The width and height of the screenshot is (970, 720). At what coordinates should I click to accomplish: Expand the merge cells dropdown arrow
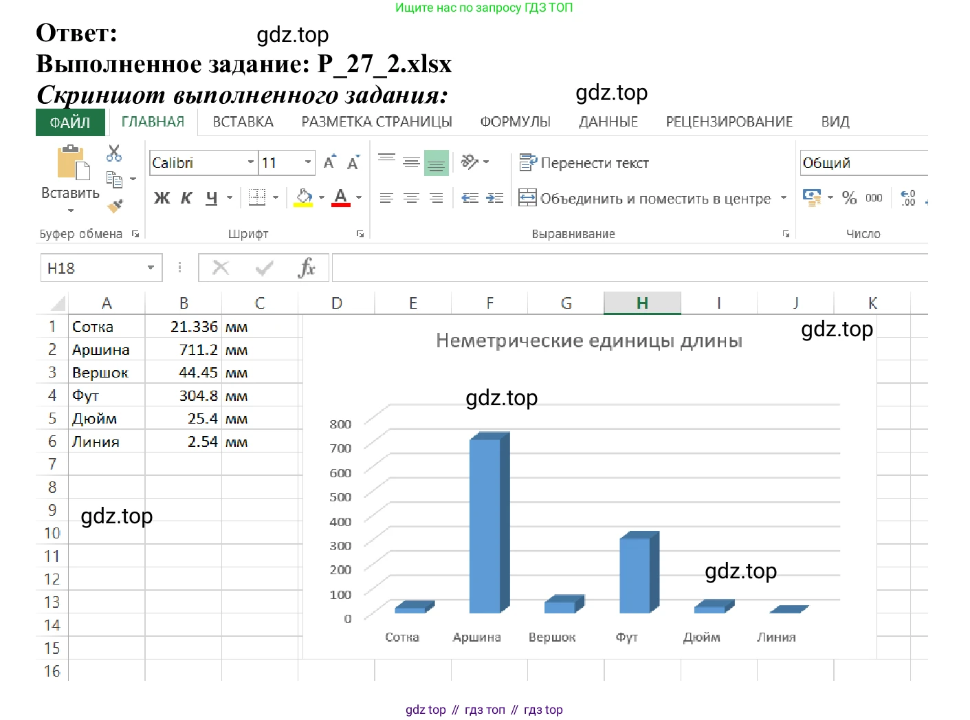[x=783, y=198]
